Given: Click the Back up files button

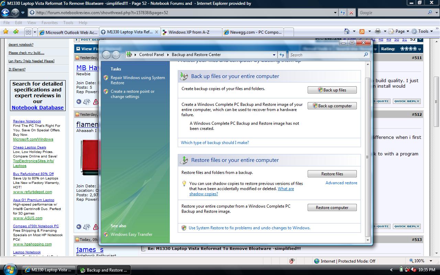Looking at the screenshot, I should pyautogui.click(x=332, y=90).
